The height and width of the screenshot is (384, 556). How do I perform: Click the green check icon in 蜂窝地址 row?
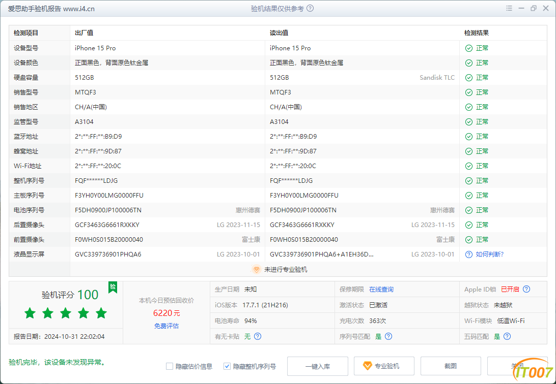pos(469,151)
